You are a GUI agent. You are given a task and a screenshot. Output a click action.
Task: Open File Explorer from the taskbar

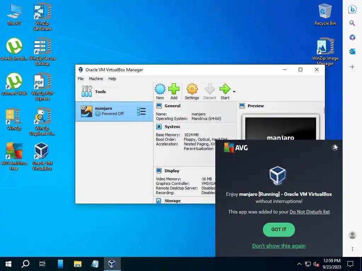[77, 264]
